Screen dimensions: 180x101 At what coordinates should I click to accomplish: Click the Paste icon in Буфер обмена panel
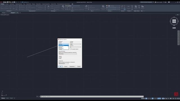coord(136,7)
